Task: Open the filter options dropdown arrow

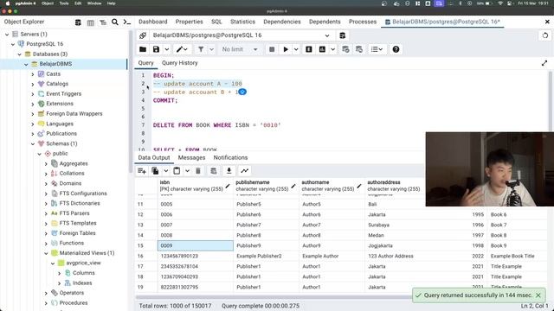Action: (x=211, y=49)
